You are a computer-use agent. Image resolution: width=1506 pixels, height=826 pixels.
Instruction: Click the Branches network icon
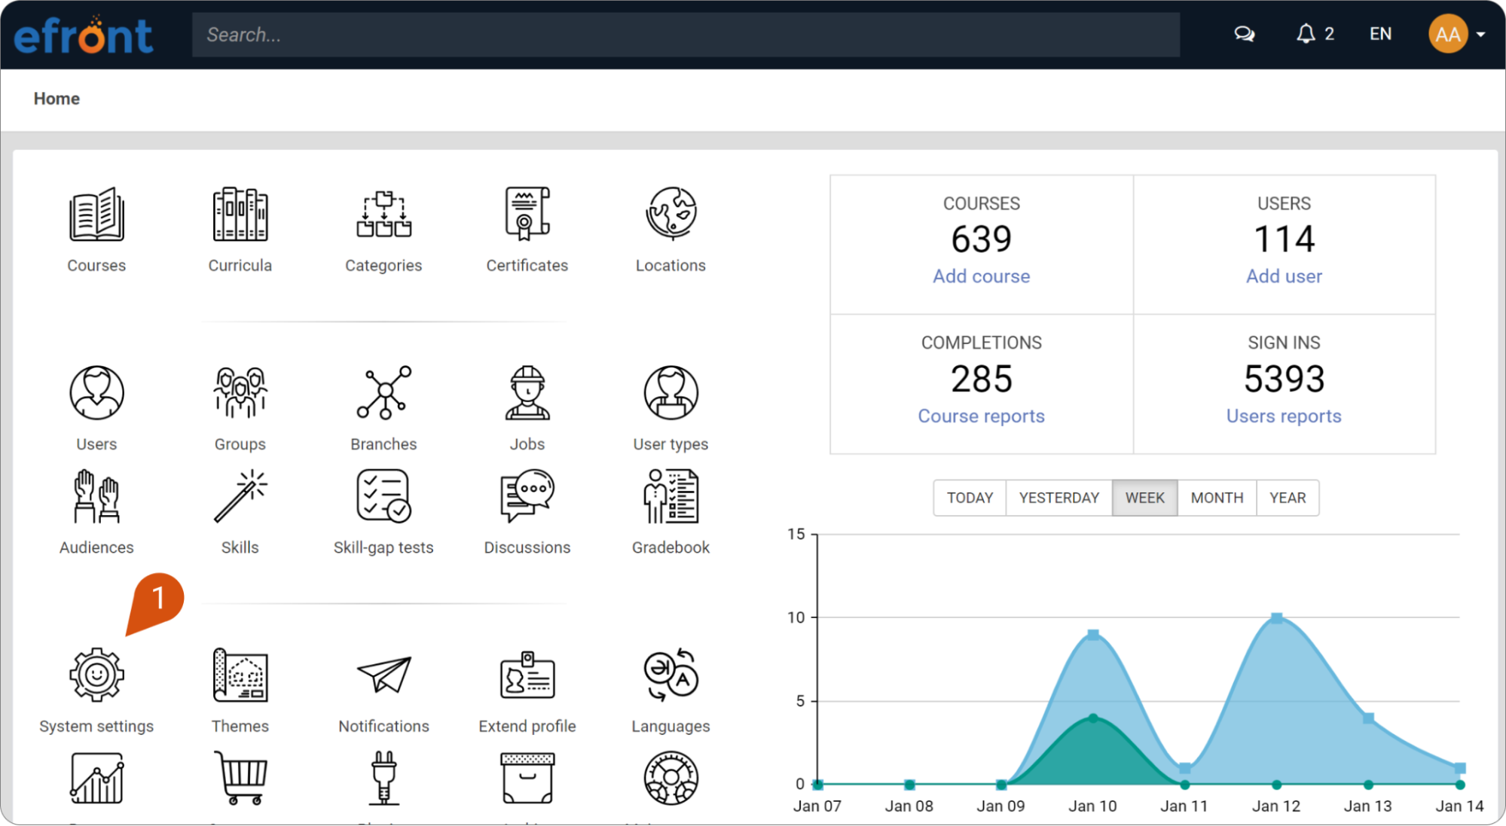(x=383, y=392)
